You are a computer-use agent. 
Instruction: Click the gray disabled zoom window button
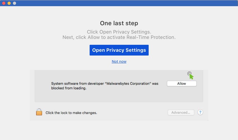[14, 3]
